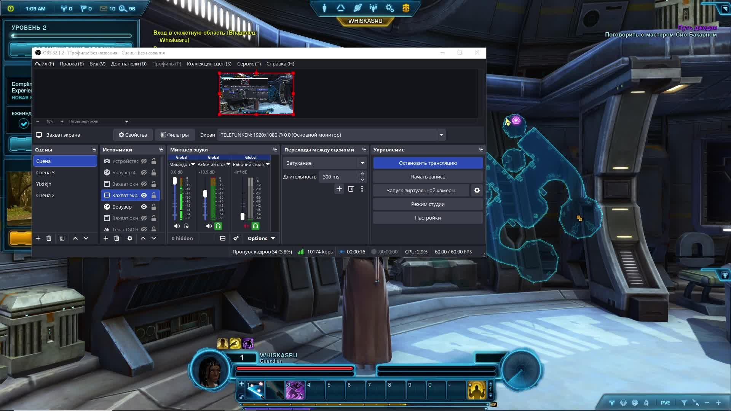Hide the selected Захват экрана source
Image resolution: width=731 pixels, height=411 pixels.
[x=144, y=196]
